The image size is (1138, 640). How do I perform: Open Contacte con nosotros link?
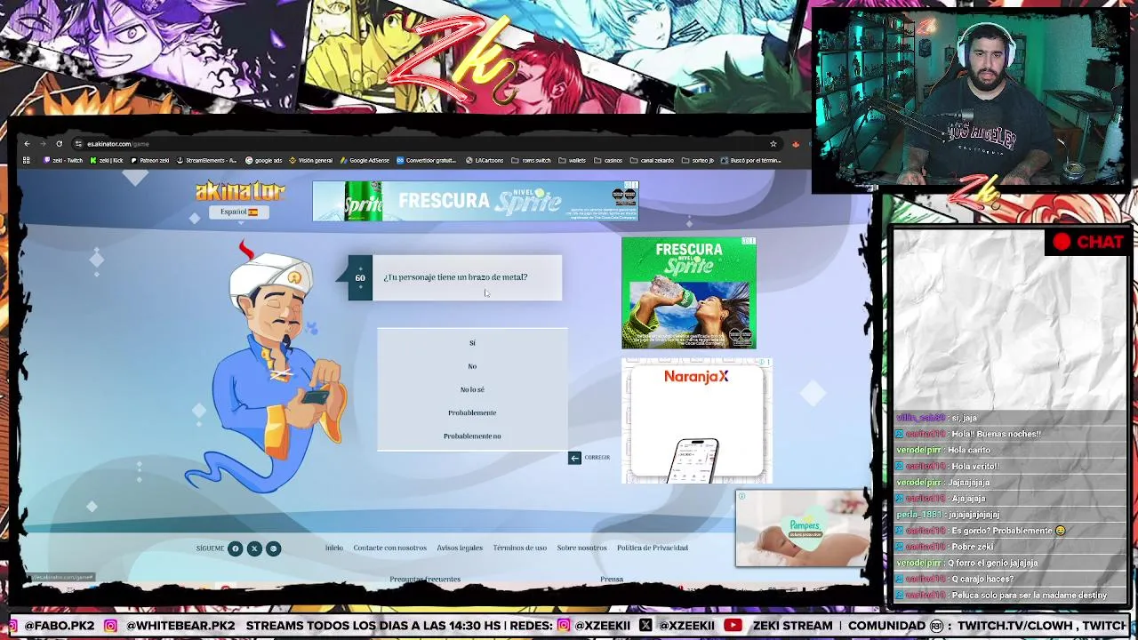tap(390, 548)
